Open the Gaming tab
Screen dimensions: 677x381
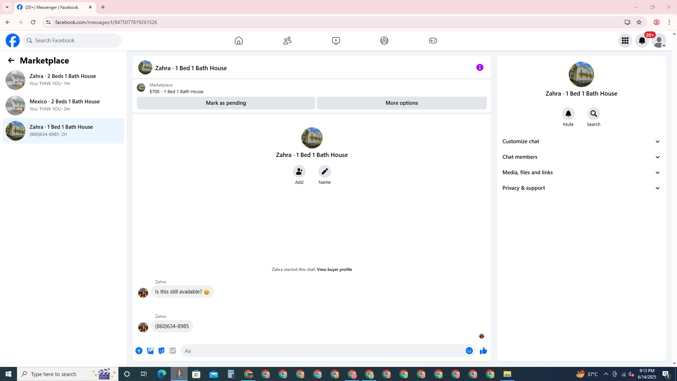(433, 41)
